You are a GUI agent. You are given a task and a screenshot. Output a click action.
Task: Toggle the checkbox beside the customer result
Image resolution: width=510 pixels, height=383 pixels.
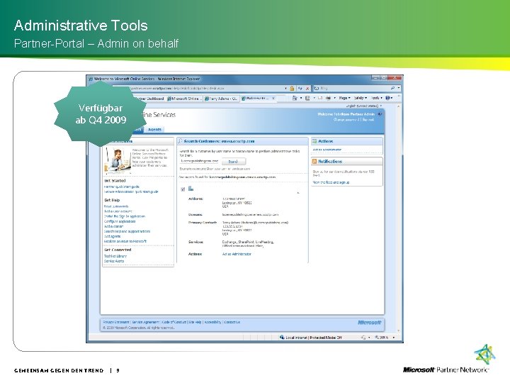point(183,189)
